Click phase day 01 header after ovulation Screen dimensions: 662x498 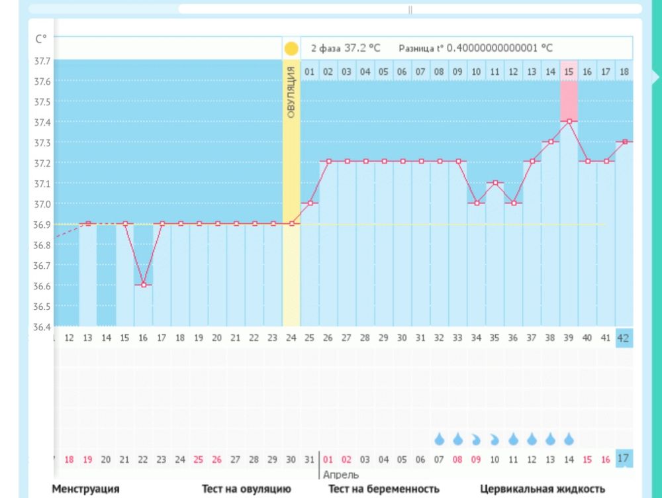(309, 72)
